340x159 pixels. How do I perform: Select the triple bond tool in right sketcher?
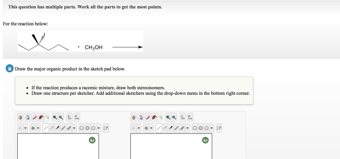tap(182, 128)
